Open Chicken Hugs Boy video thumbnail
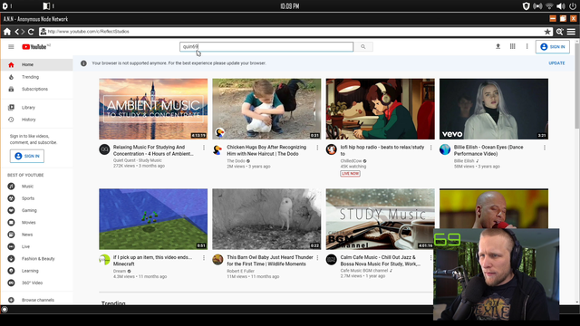This screenshot has height=326, width=580. (x=266, y=109)
